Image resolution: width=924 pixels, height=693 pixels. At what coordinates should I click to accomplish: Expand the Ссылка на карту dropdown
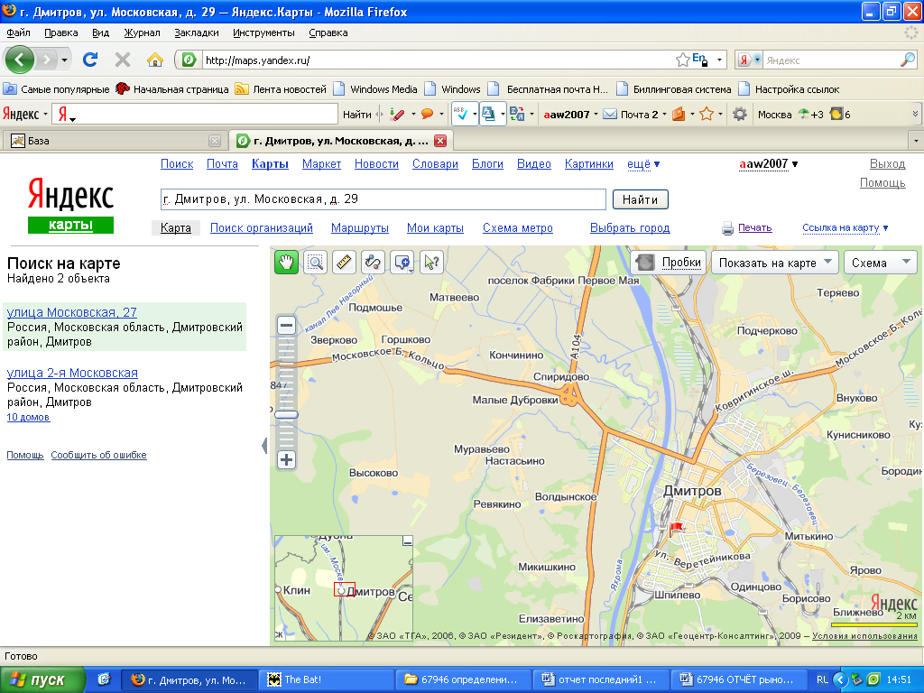coord(845,228)
